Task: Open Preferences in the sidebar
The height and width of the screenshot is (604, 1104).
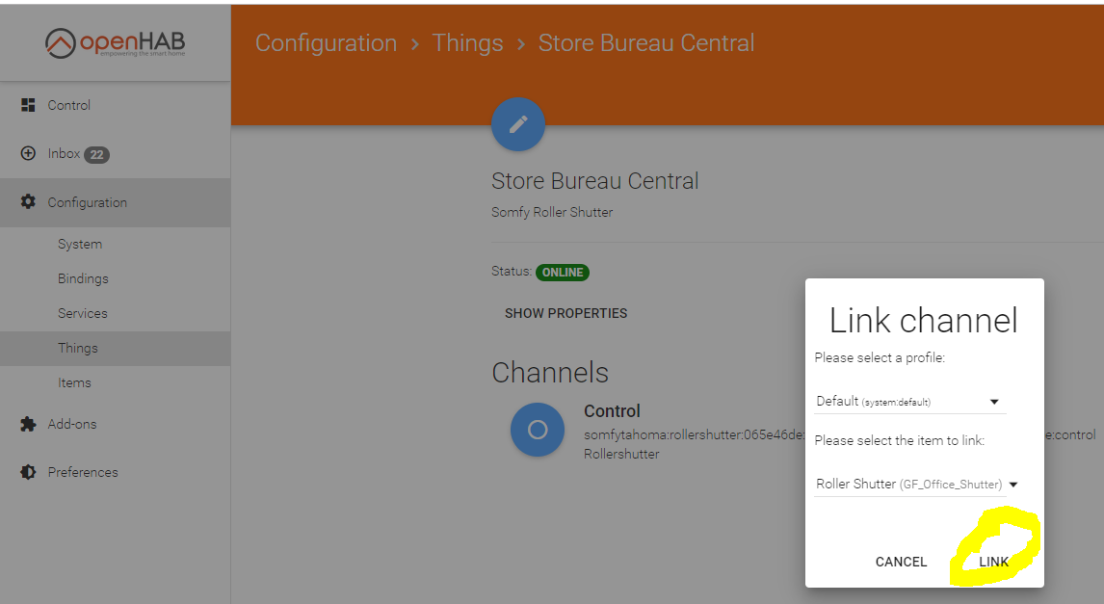Action: point(116,472)
